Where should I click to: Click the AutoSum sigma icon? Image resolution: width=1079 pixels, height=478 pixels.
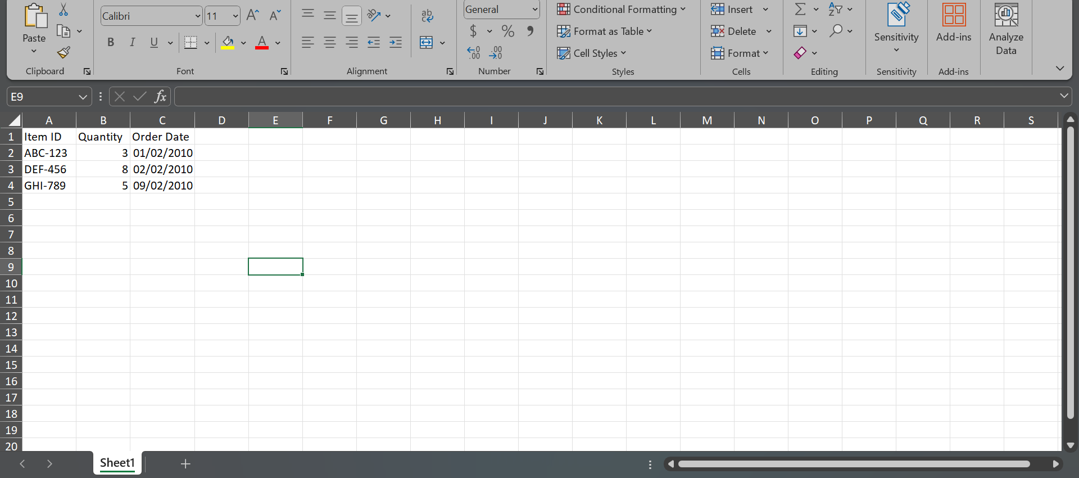pos(800,9)
